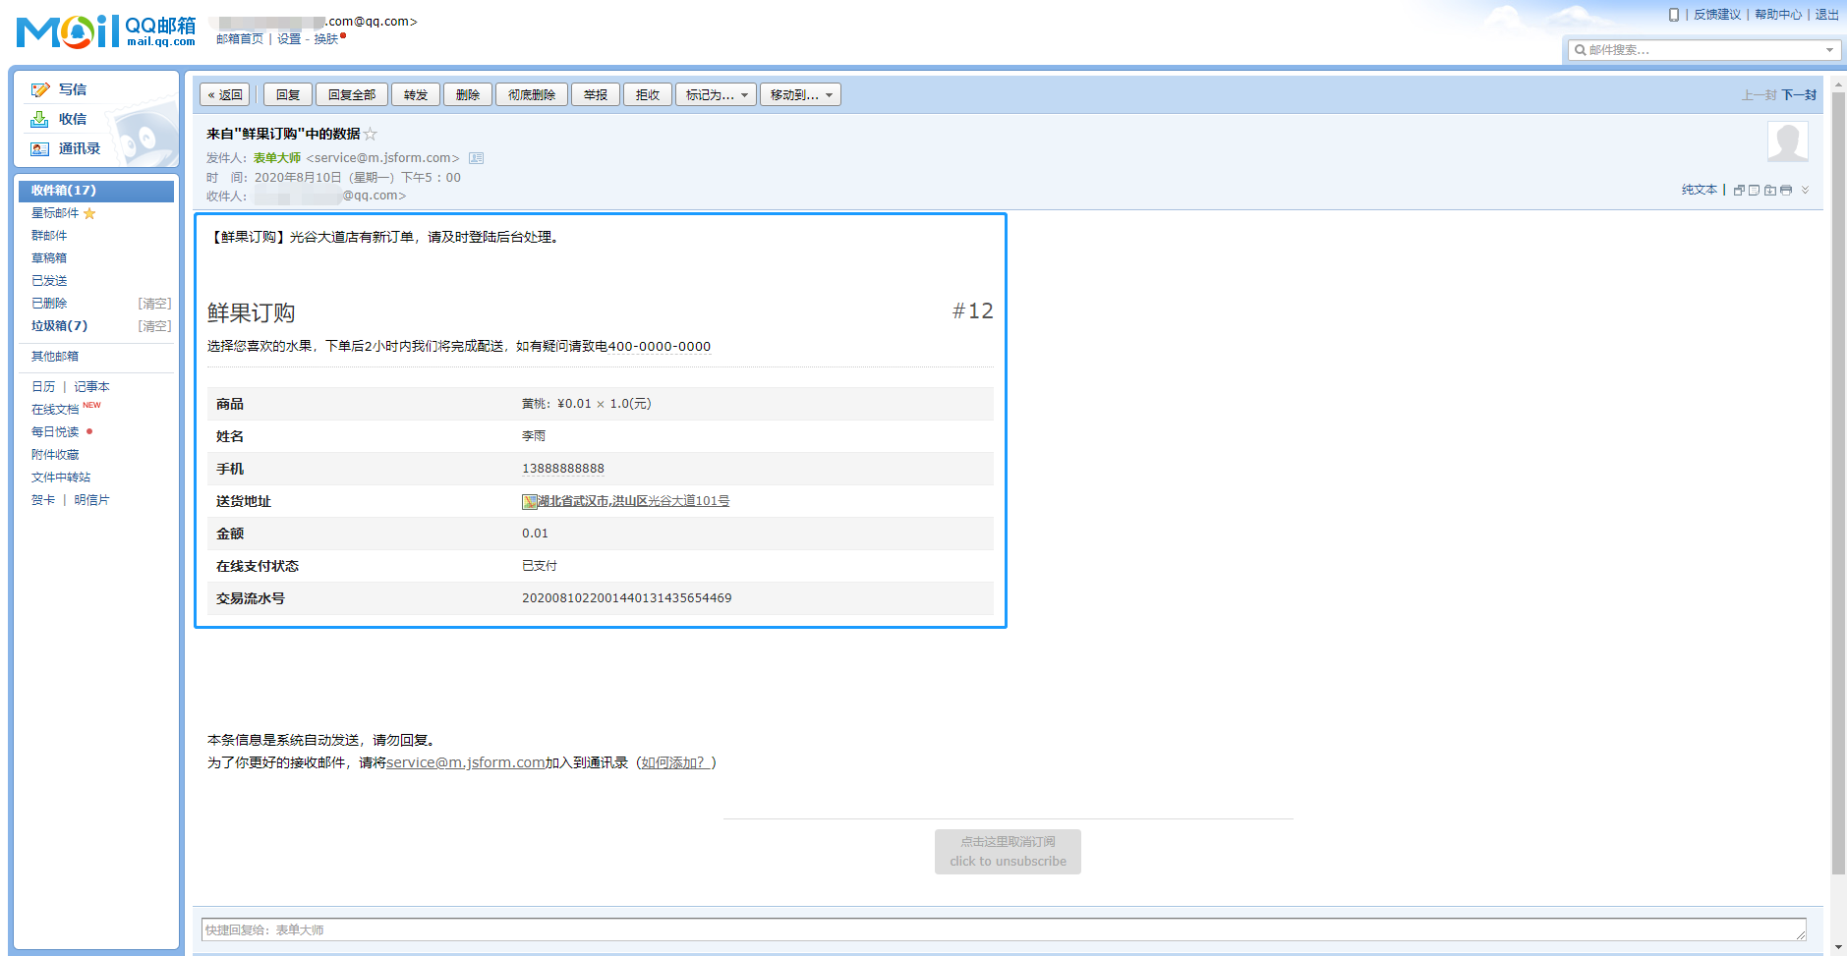Open sender contact card icon

tap(476, 158)
